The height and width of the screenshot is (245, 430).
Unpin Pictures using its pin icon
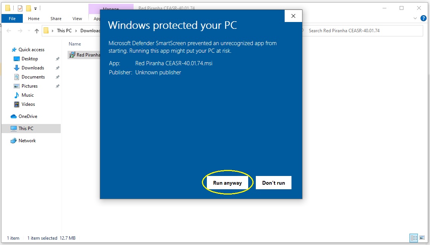coord(58,86)
